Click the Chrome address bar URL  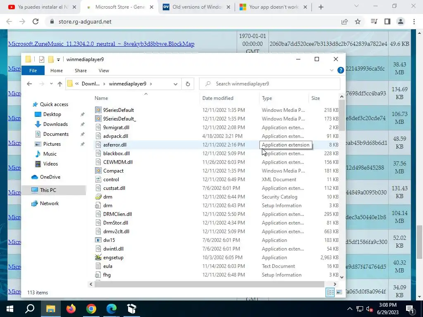pyautogui.click(x=85, y=21)
